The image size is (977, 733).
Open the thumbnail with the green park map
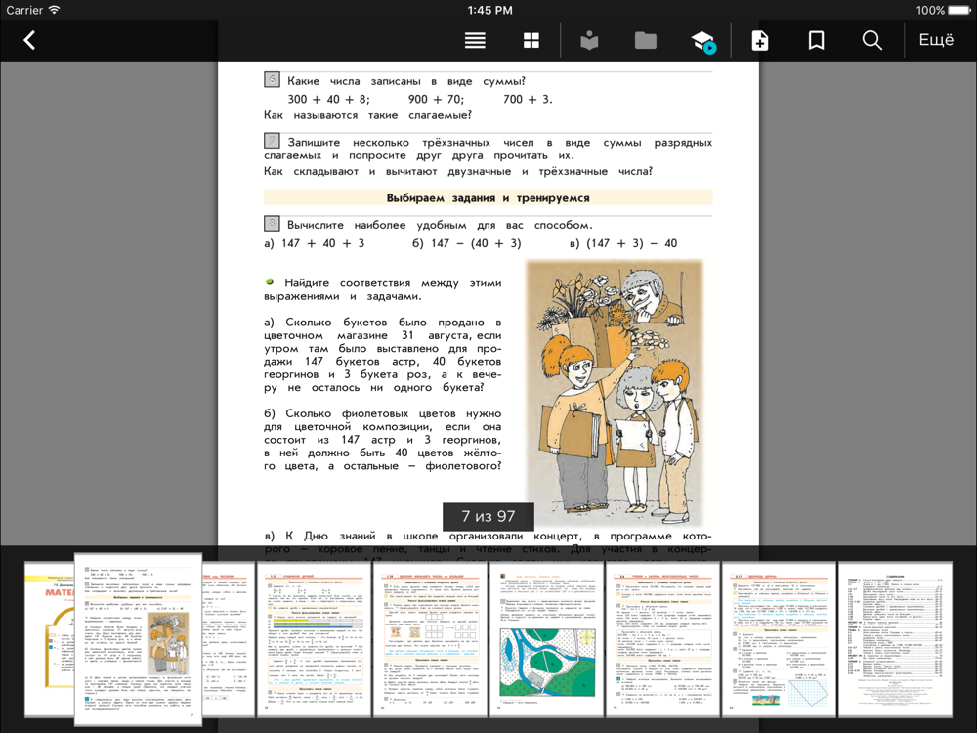(546, 639)
